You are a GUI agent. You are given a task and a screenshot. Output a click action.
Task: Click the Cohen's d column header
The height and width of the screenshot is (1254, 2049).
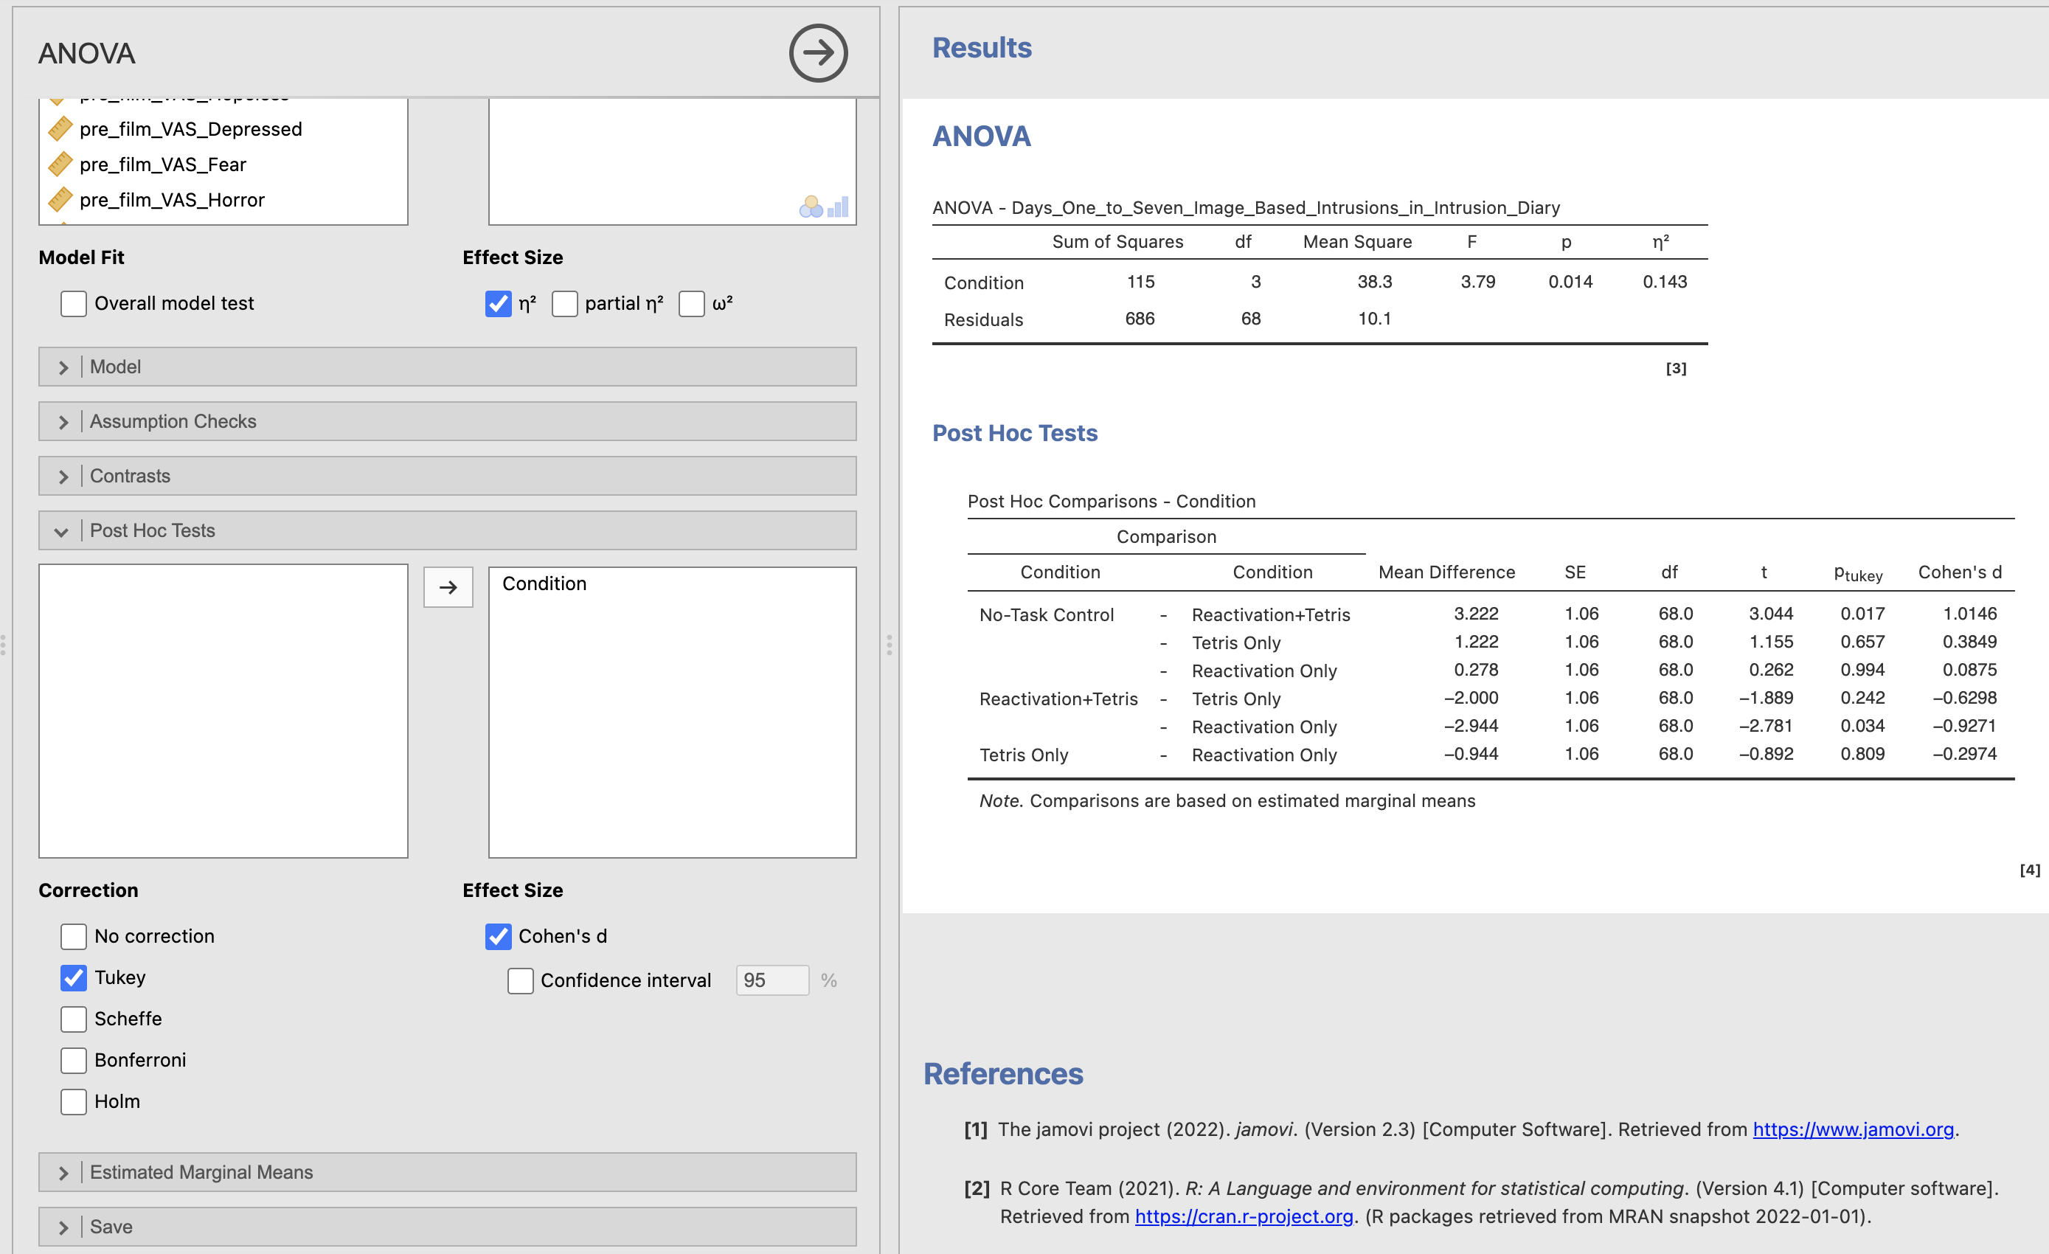pyautogui.click(x=1960, y=572)
